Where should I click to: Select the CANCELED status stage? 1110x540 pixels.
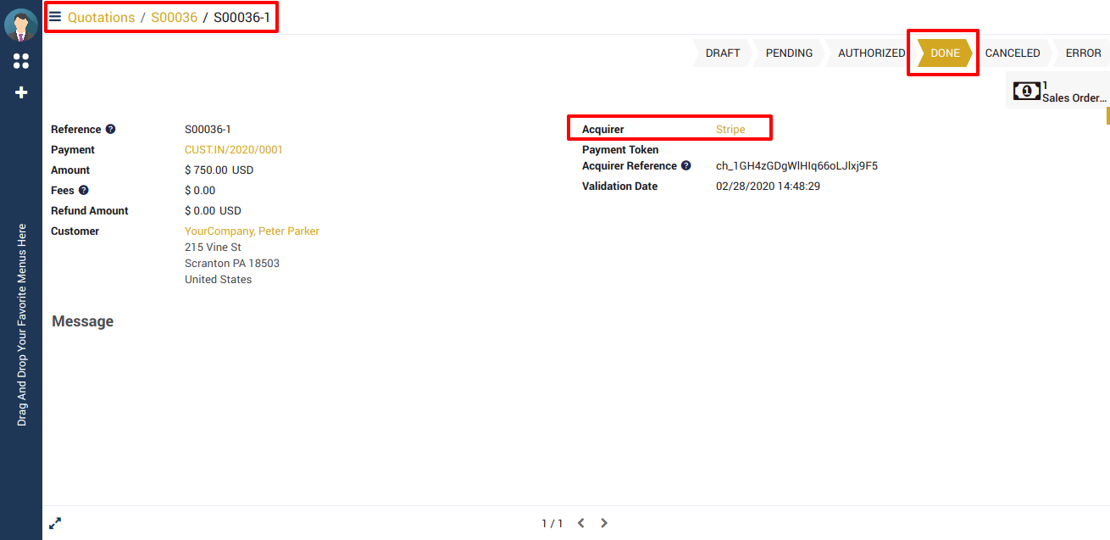(1012, 53)
